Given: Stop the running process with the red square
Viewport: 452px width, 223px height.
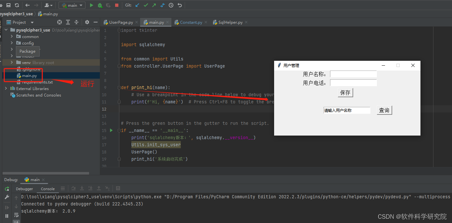Looking at the screenshot, I should click(116, 5).
